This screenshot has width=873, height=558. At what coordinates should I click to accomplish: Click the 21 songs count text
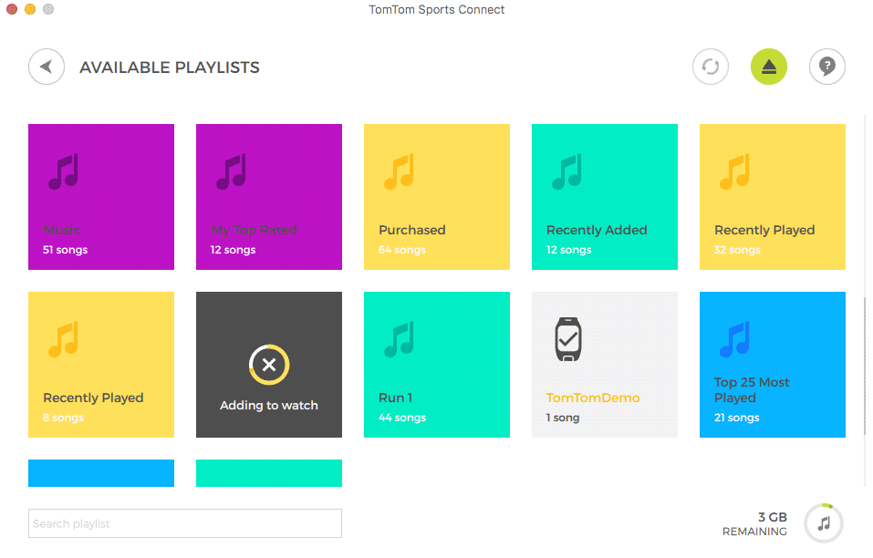click(736, 418)
